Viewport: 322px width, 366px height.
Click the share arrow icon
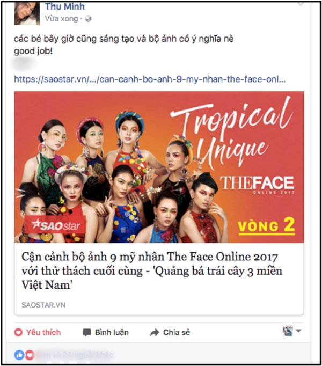click(155, 332)
